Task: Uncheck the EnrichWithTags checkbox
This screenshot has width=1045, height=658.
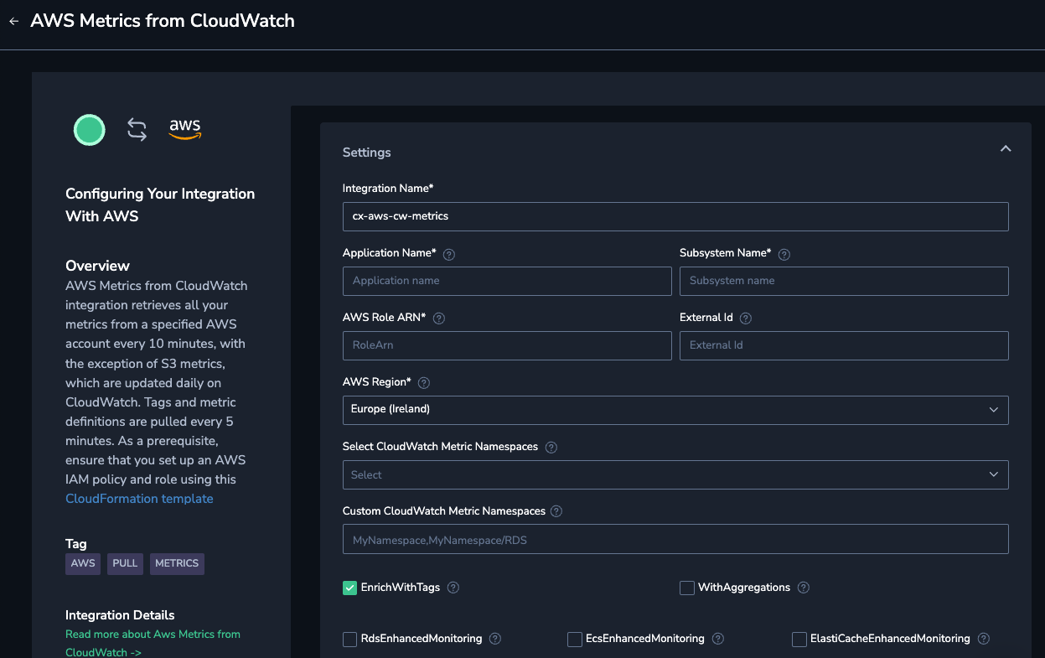Action: click(x=350, y=588)
